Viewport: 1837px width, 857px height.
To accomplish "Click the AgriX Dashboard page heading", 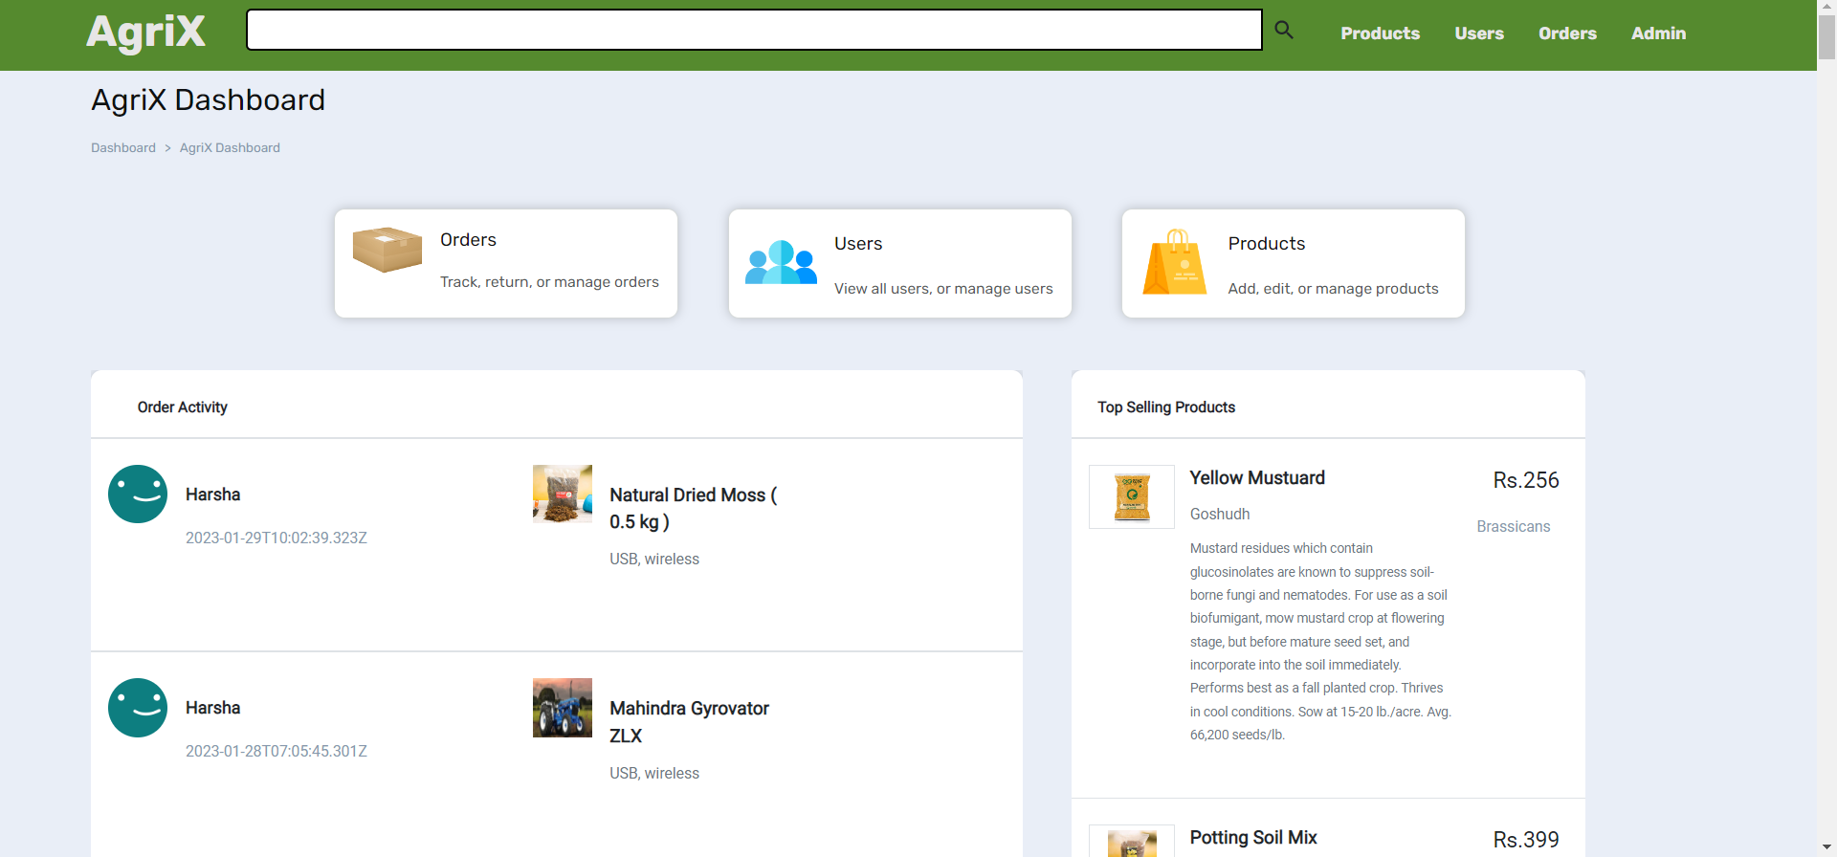I will tap(208, 99).
